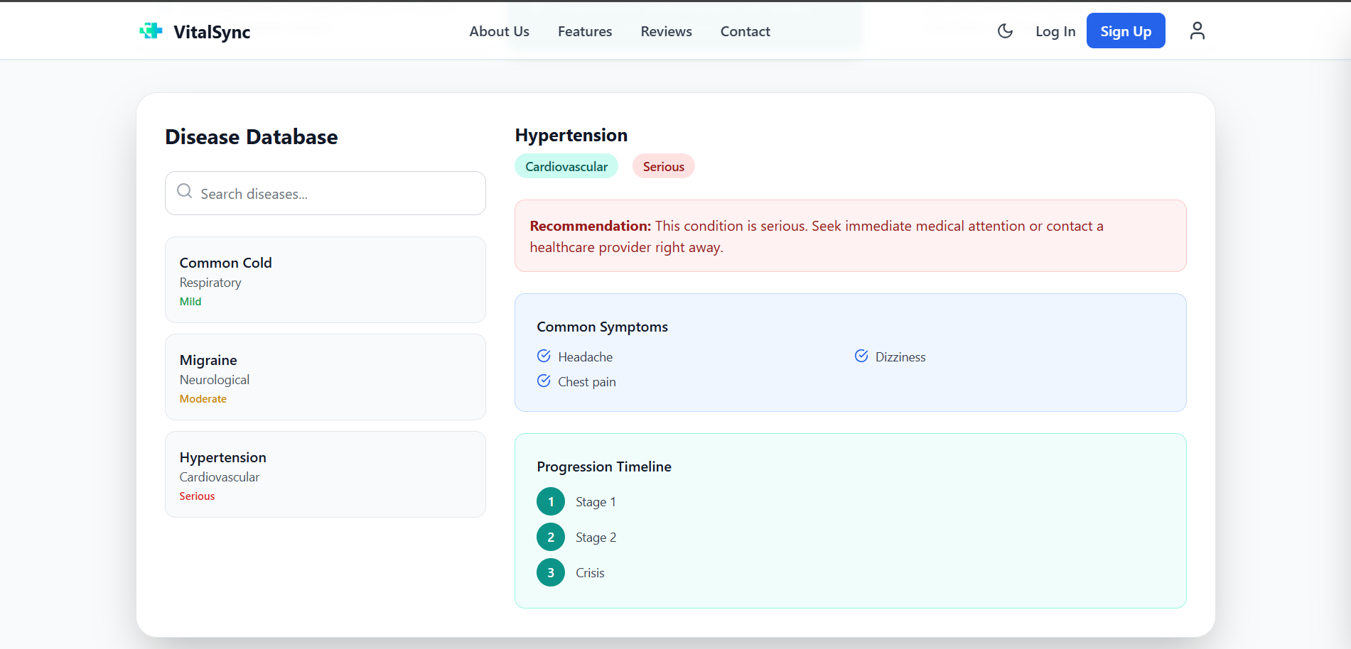Click the Crisis stage 3 circle
Viewport: 1351px width, 649px height.
(551, 572)
